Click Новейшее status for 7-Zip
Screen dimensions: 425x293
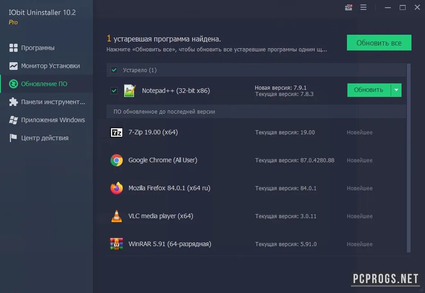point(360,133)
